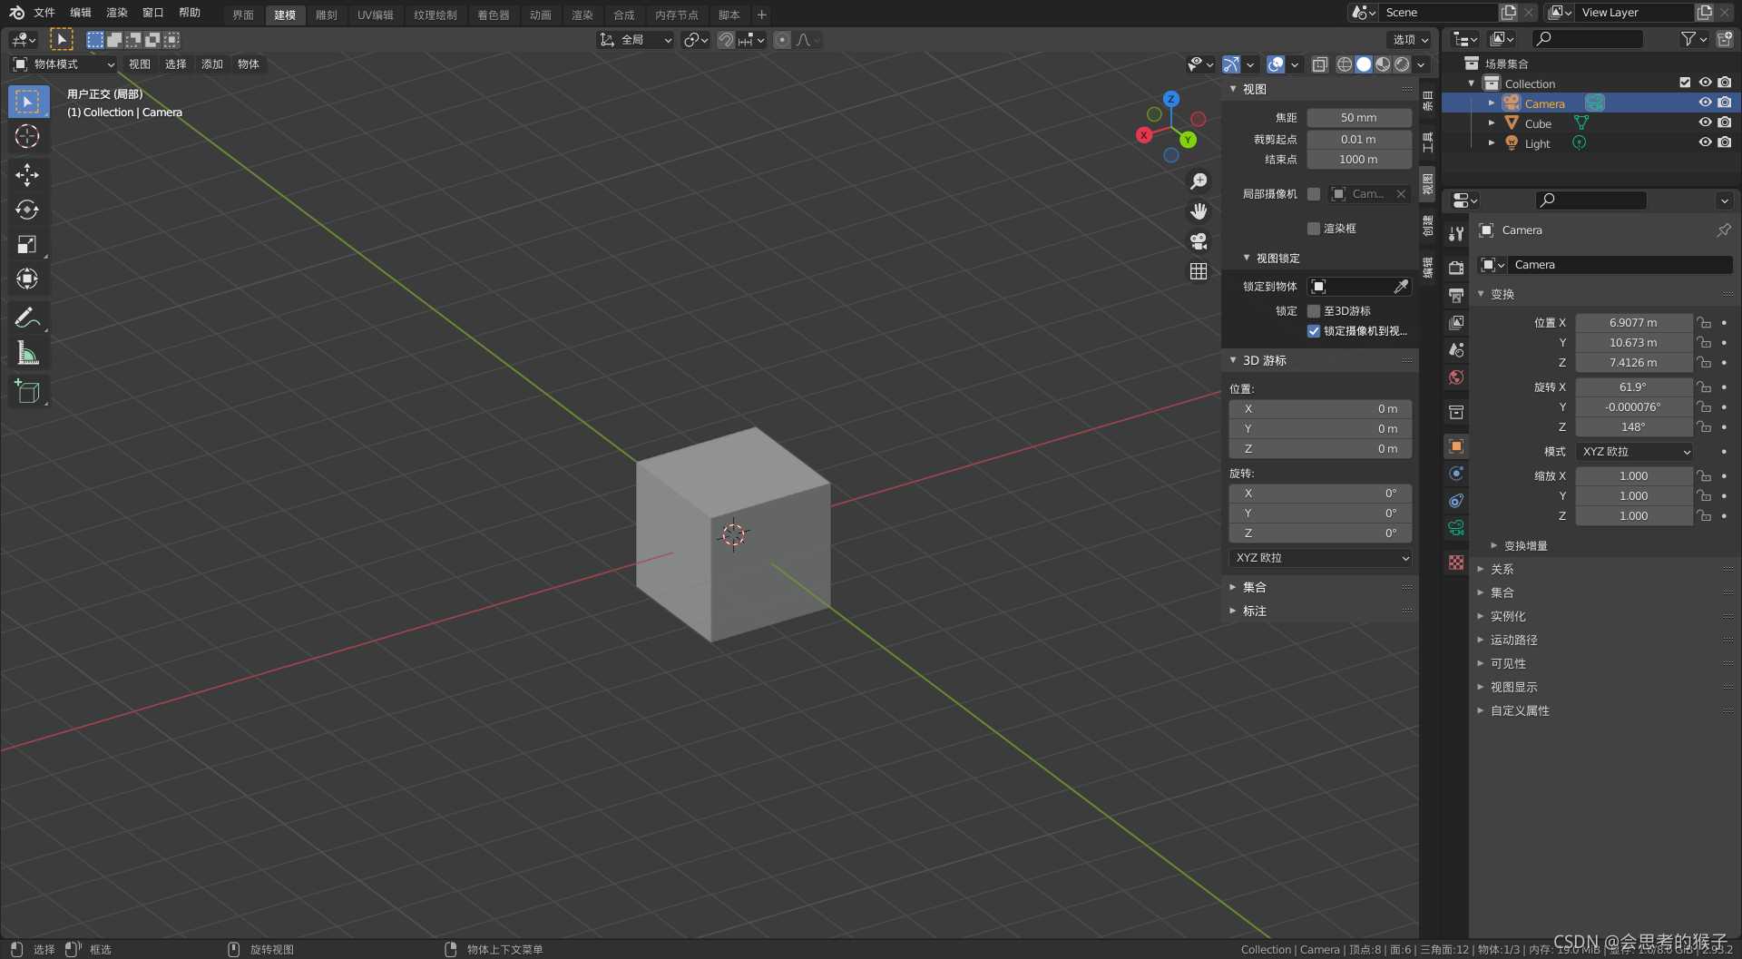Adjust the clip start 0.01 m field
Image resolution: width=1742 pixels, height=959 pixels.
pyautogui.click(x=1359, y=140)
